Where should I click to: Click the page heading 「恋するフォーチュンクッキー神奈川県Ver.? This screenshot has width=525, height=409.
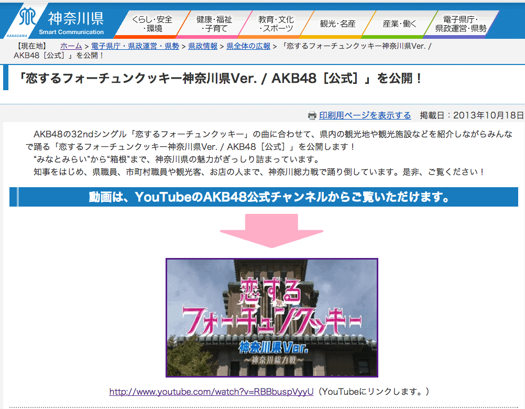(x=220, y=78)
